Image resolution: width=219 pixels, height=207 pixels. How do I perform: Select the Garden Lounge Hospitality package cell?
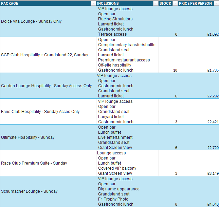(x=48, y=86)
